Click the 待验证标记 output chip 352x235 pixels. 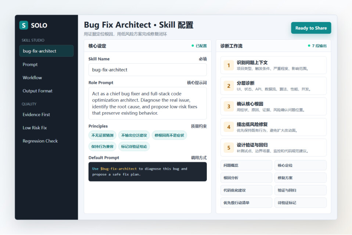tap(300, 203)
